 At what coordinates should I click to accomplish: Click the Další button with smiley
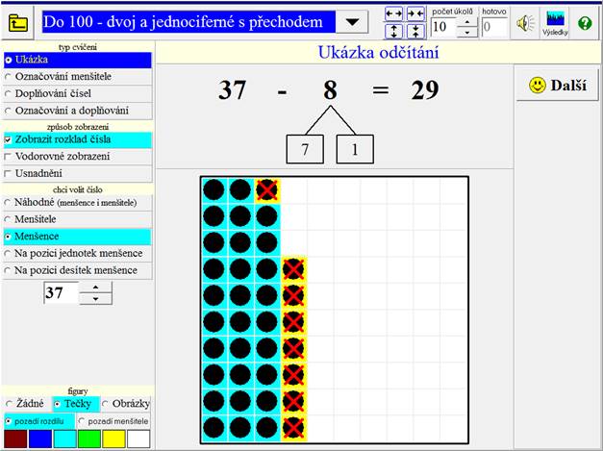coord(557,86)
